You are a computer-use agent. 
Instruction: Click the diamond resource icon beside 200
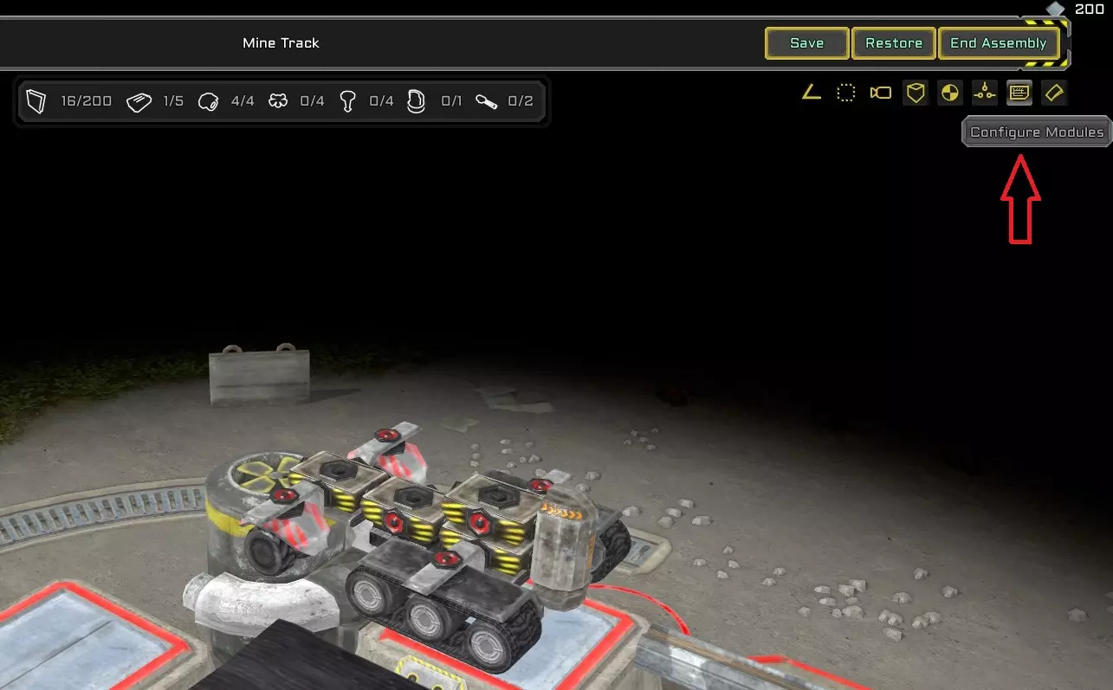pyautogui.click(x=1055, y=10)
